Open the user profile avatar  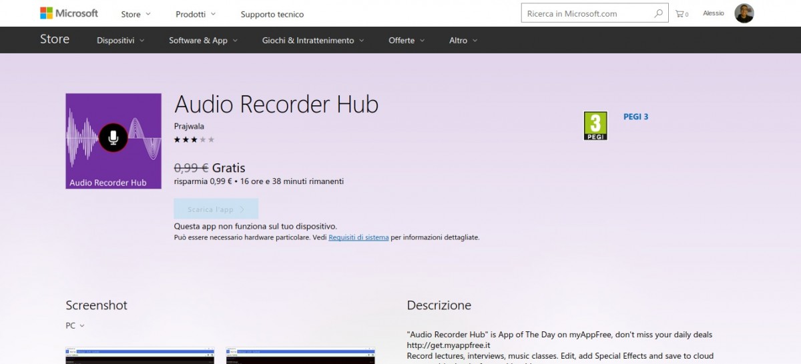pyautogui.click(x=744, y=13)
